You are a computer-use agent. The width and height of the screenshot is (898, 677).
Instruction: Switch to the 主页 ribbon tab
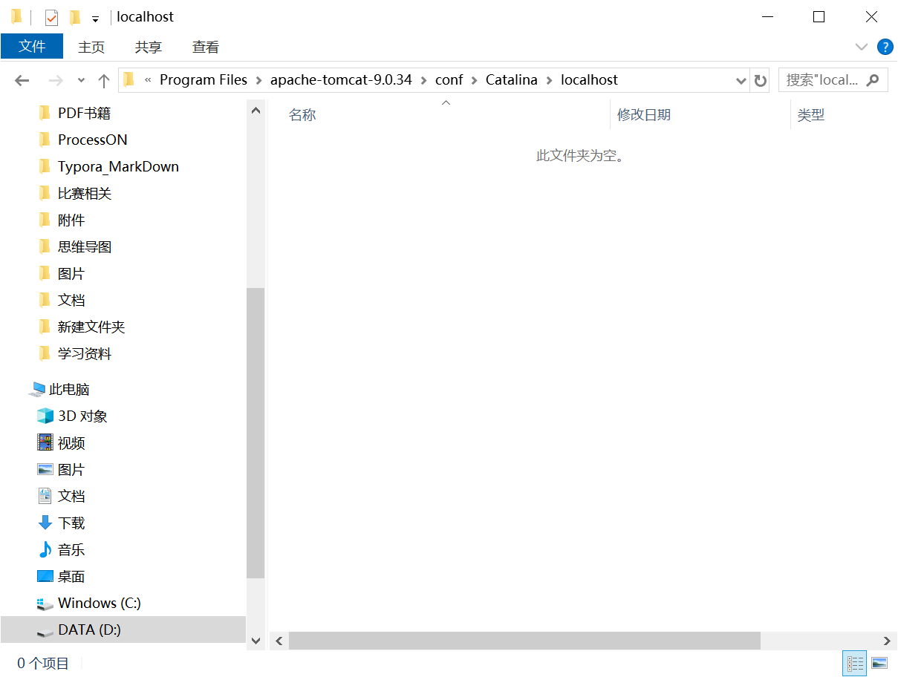click(91, 47)
